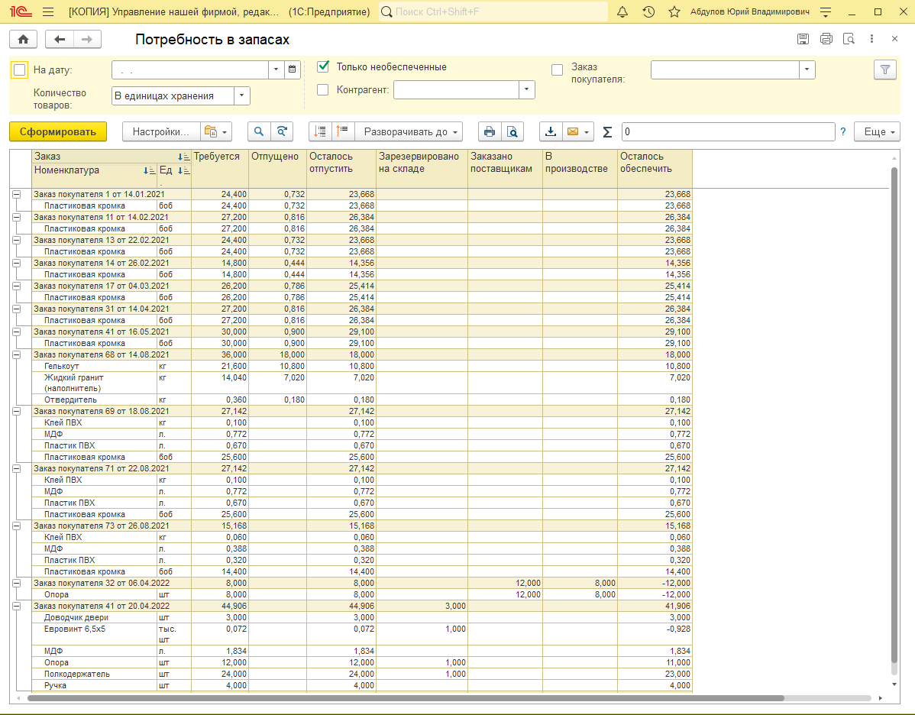The height and width of the screenshot is (715, 915).
Task: Collapse 'Заказ покупателя 68 от 14.08.2021' group
Action: click(16, 355)
